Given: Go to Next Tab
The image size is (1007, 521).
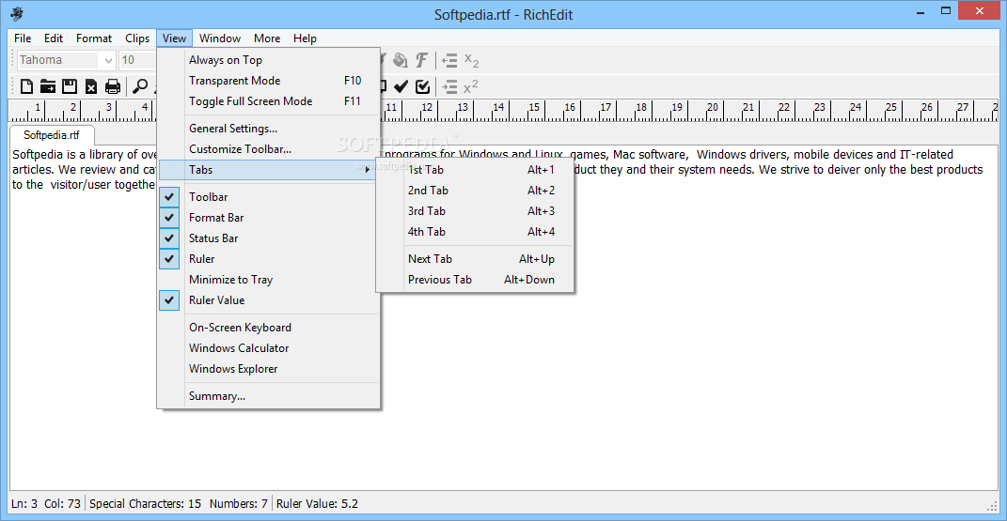Looking at the screenshot, I should tap(475, 259).
